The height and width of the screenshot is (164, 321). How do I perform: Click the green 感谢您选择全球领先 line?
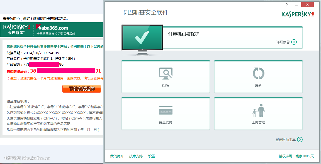pos(55,47)
